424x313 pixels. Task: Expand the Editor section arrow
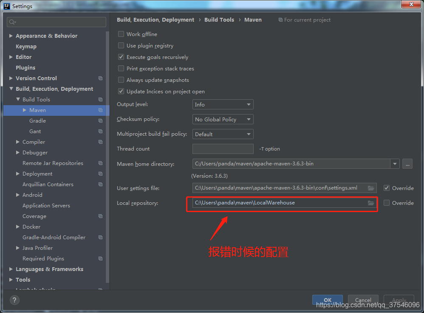click(11, 57)
